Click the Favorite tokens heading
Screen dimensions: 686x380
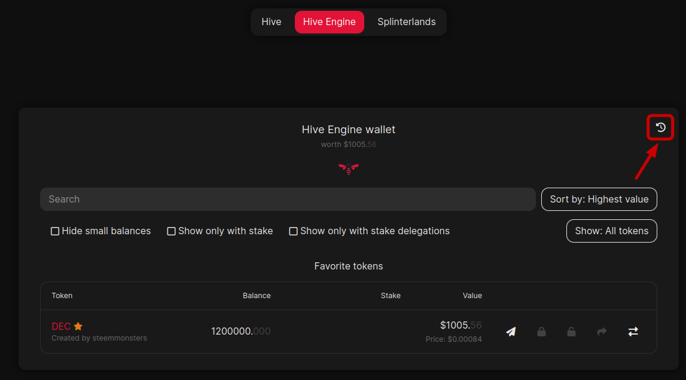[349, 266]
